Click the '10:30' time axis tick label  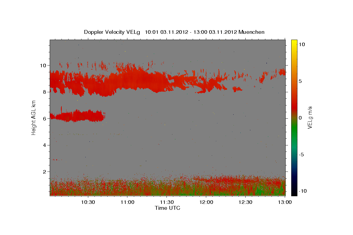point(88,202)
